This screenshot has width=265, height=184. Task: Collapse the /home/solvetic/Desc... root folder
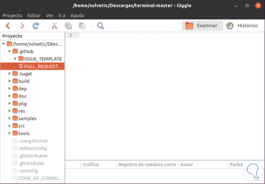click(3, 44)
